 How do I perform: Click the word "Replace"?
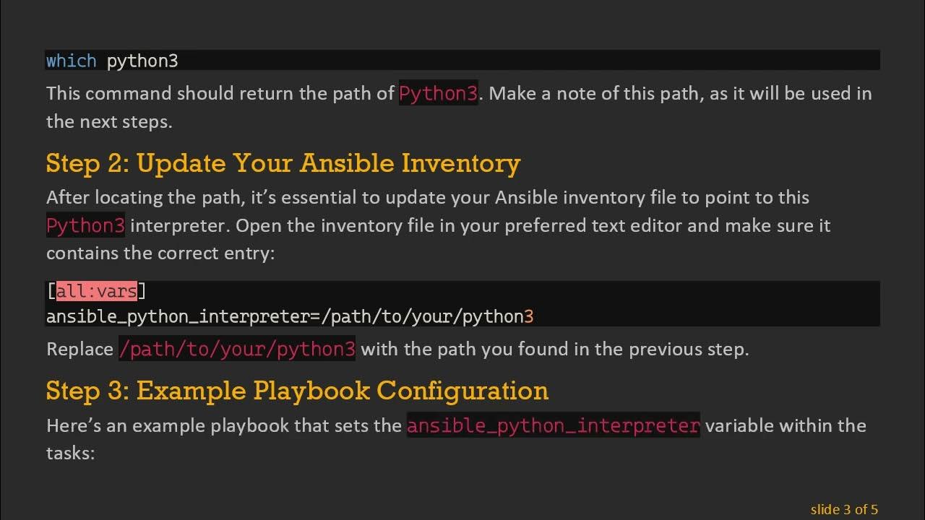click(x=79, y=350)
